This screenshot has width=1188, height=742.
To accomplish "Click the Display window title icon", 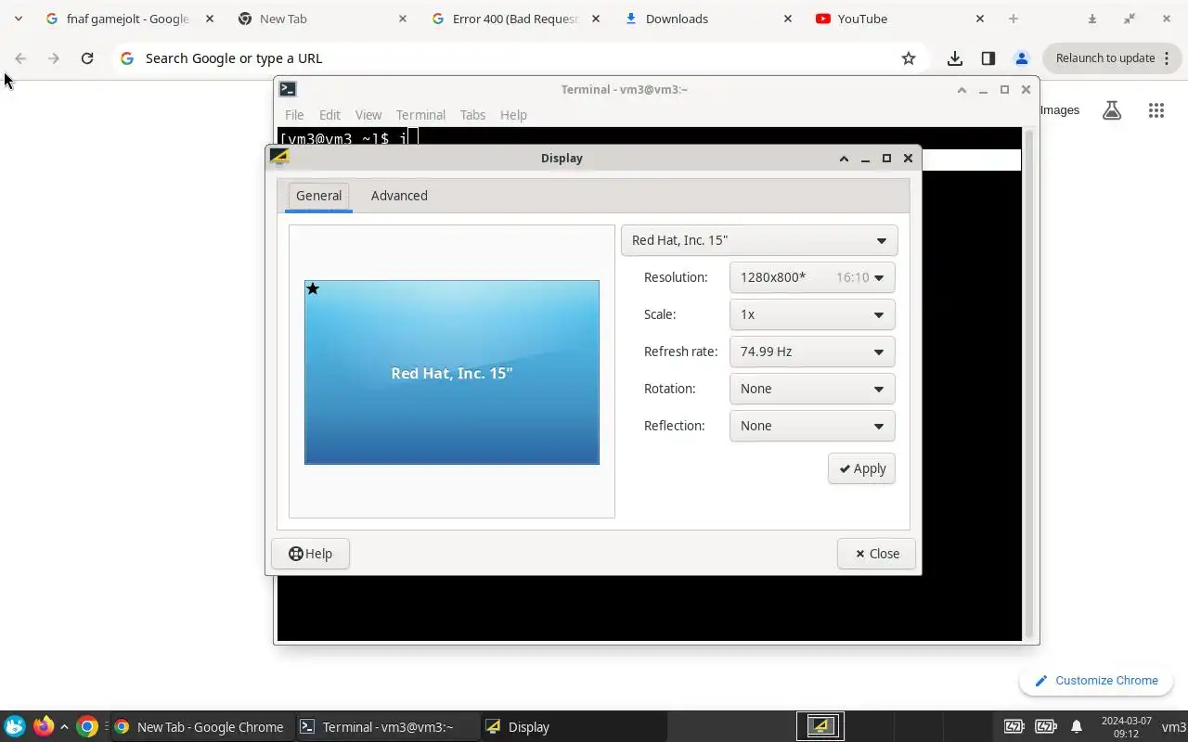I will click(279, 157).
